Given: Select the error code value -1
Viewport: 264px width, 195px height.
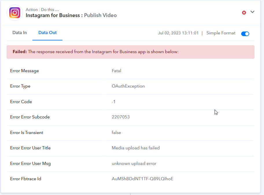Looking at the screenshot, I should point(113,102).
